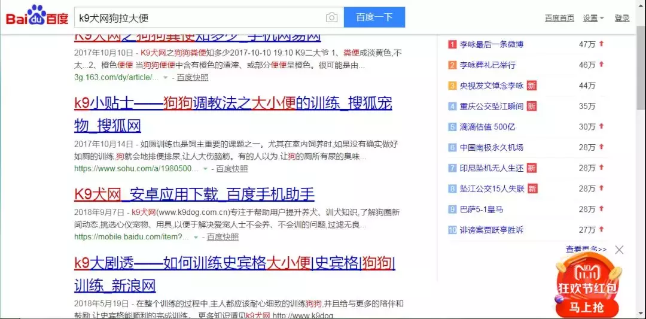The image size is (646, 319).
Task: Open 百度快照 for the 163.com result
Action: [193, 77]
